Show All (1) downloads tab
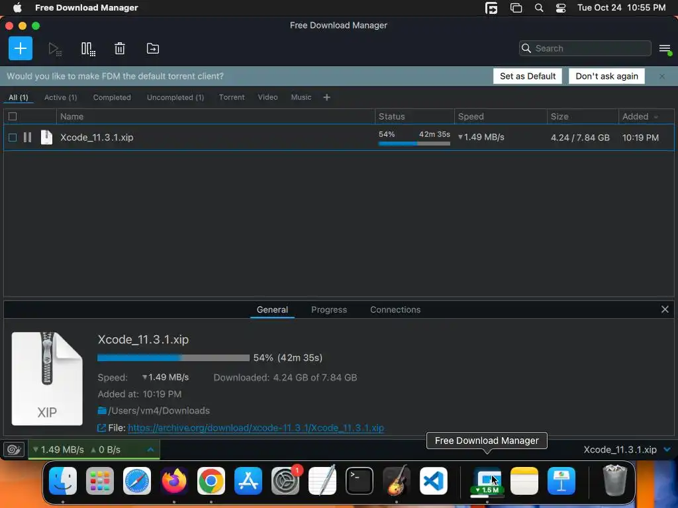 click(18, 98)
